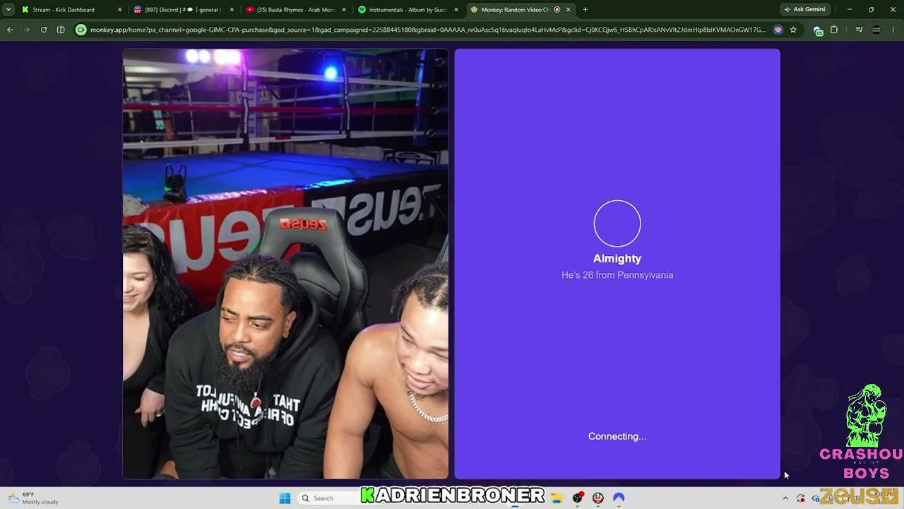
Task: Click the monkey.app address bar
Action: click(x=427, y=30)
